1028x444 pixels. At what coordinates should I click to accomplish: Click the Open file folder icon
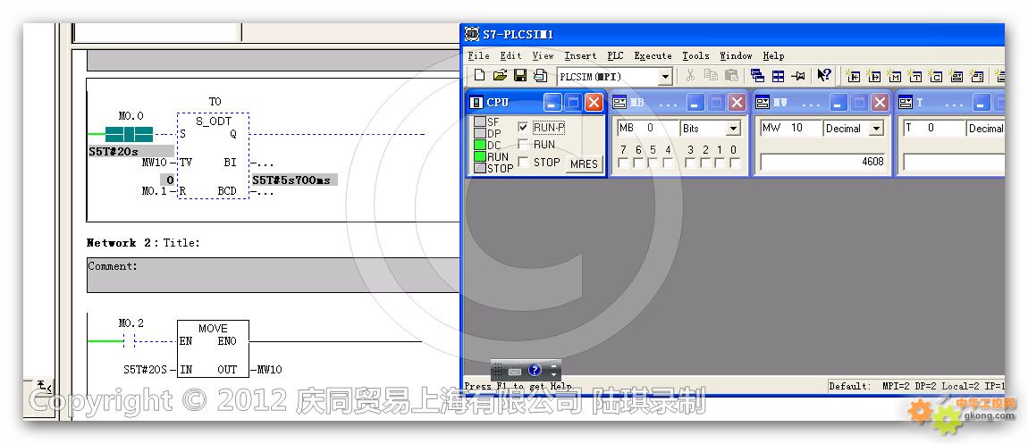[x=500, y=77]
